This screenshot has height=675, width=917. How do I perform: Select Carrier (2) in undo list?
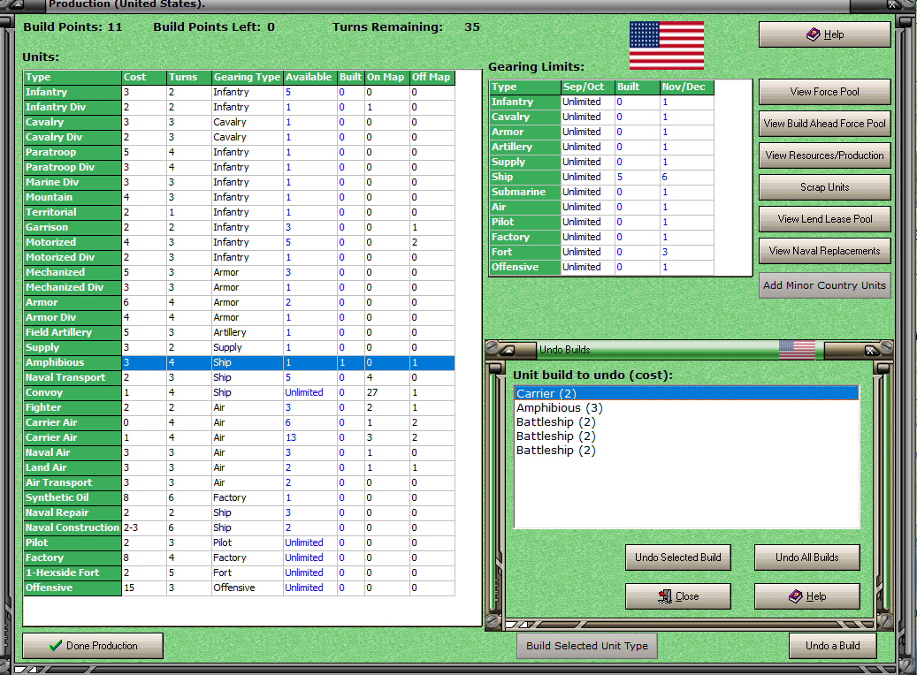[686, 393]
